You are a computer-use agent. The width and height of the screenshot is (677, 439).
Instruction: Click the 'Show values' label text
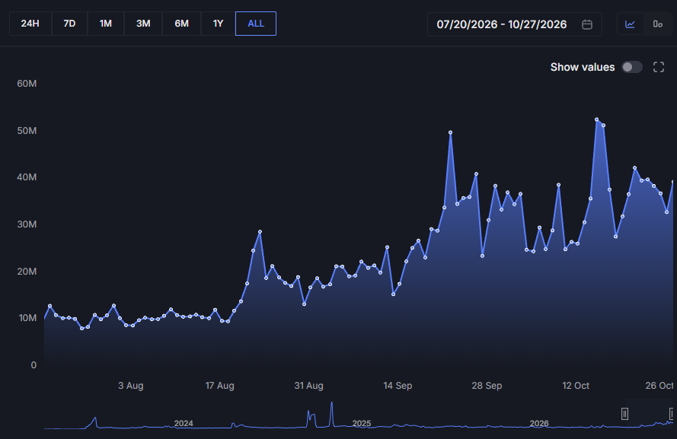(583, 67)
